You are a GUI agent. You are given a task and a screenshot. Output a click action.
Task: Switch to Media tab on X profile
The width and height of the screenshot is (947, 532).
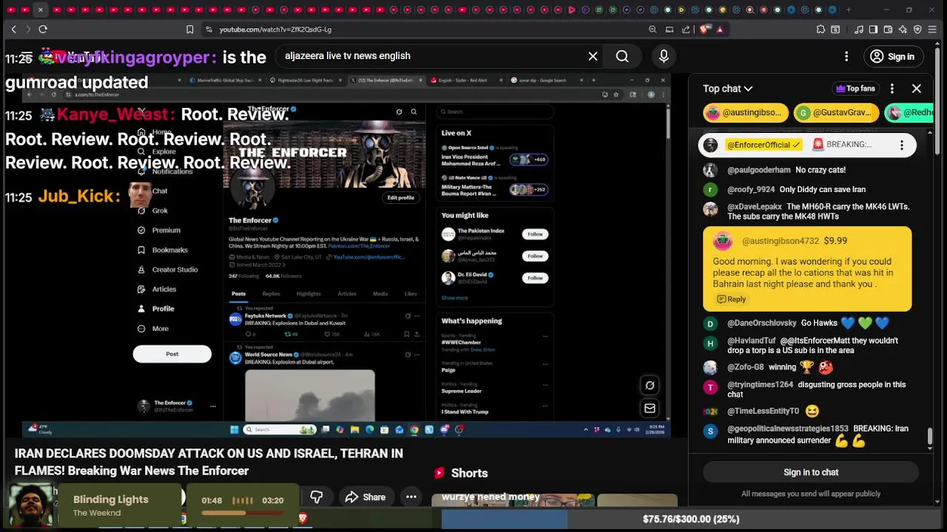click(x=380, y=294)
